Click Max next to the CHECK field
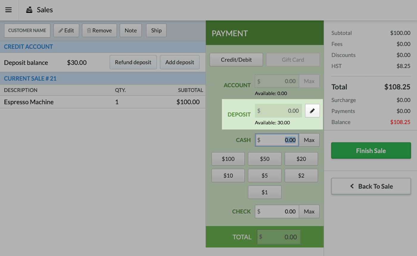Image resolution: width=417 pixels, height=256 pixels. 309,211
